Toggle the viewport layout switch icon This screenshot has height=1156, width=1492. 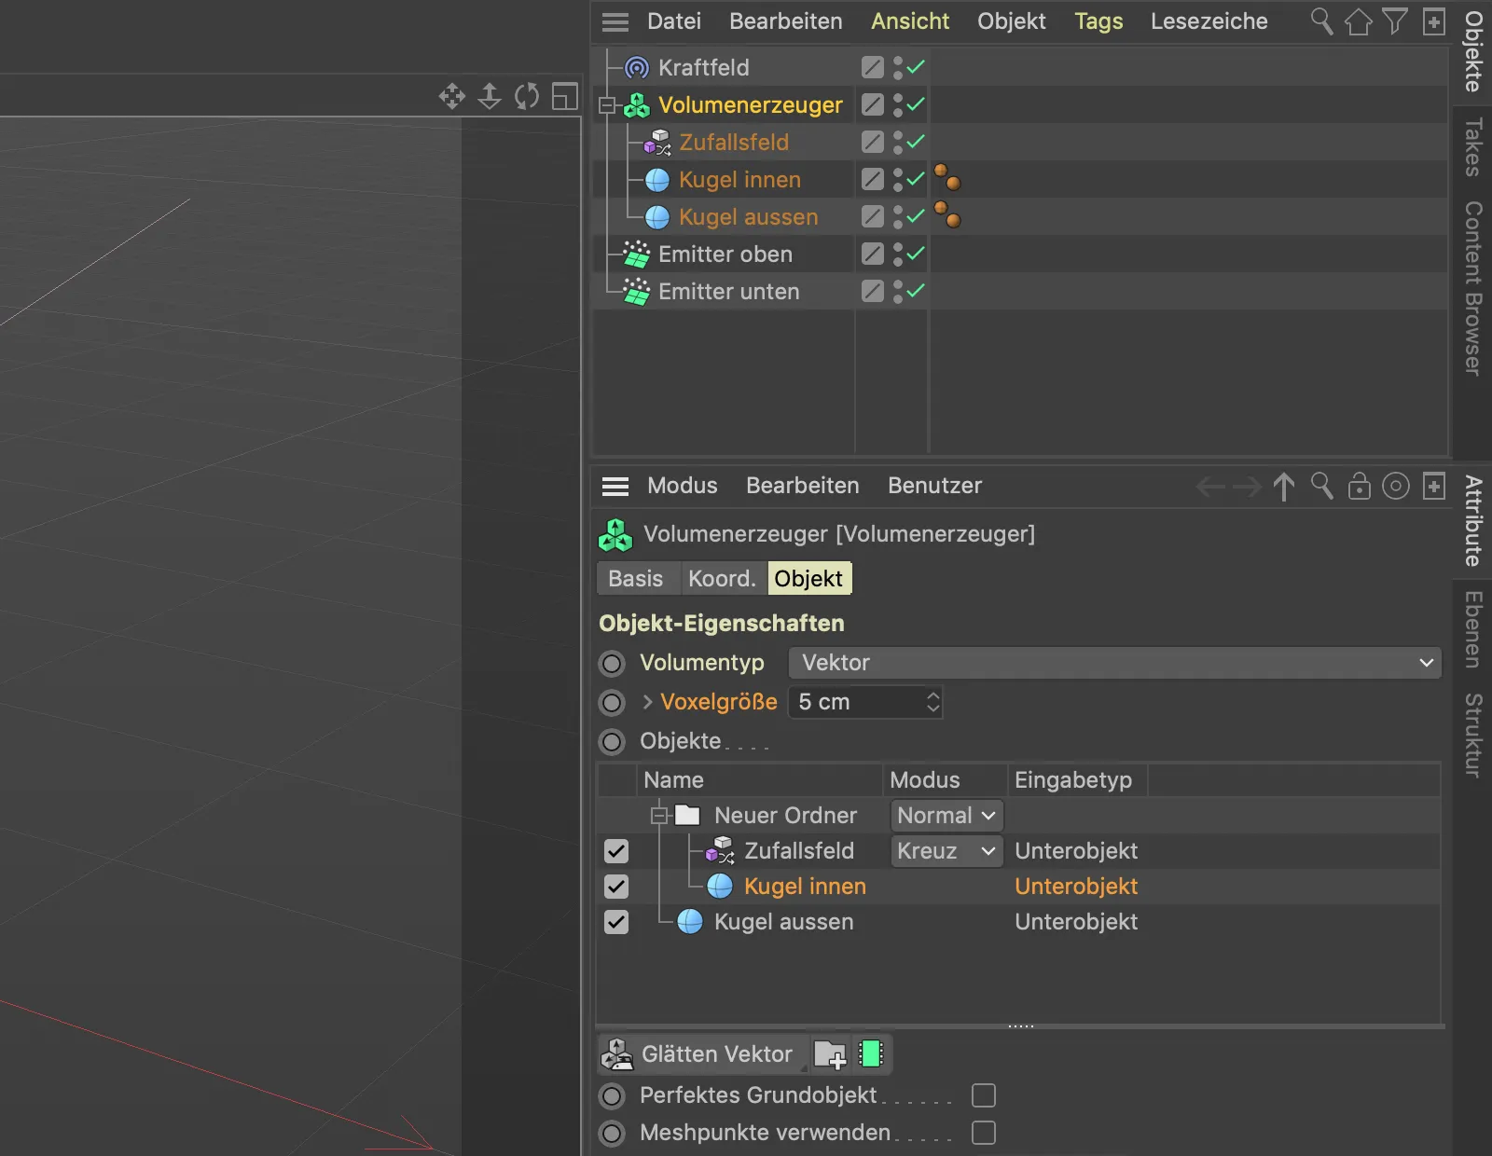(565, 96)
